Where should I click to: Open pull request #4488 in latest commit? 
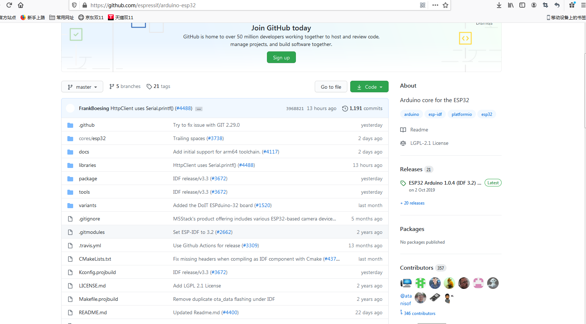[x=184, y=109]
